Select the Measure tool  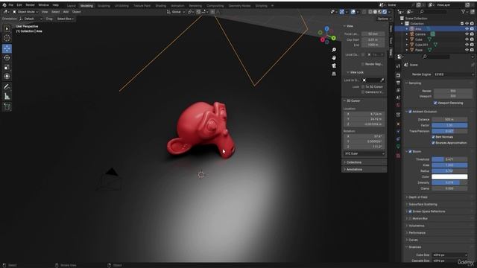[7, 96]
